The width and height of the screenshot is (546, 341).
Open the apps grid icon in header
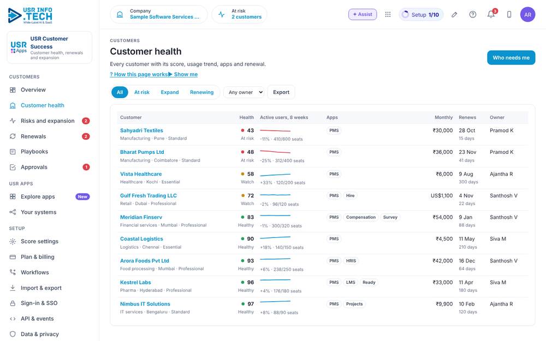pyautogui.click(x=388, y=14)
